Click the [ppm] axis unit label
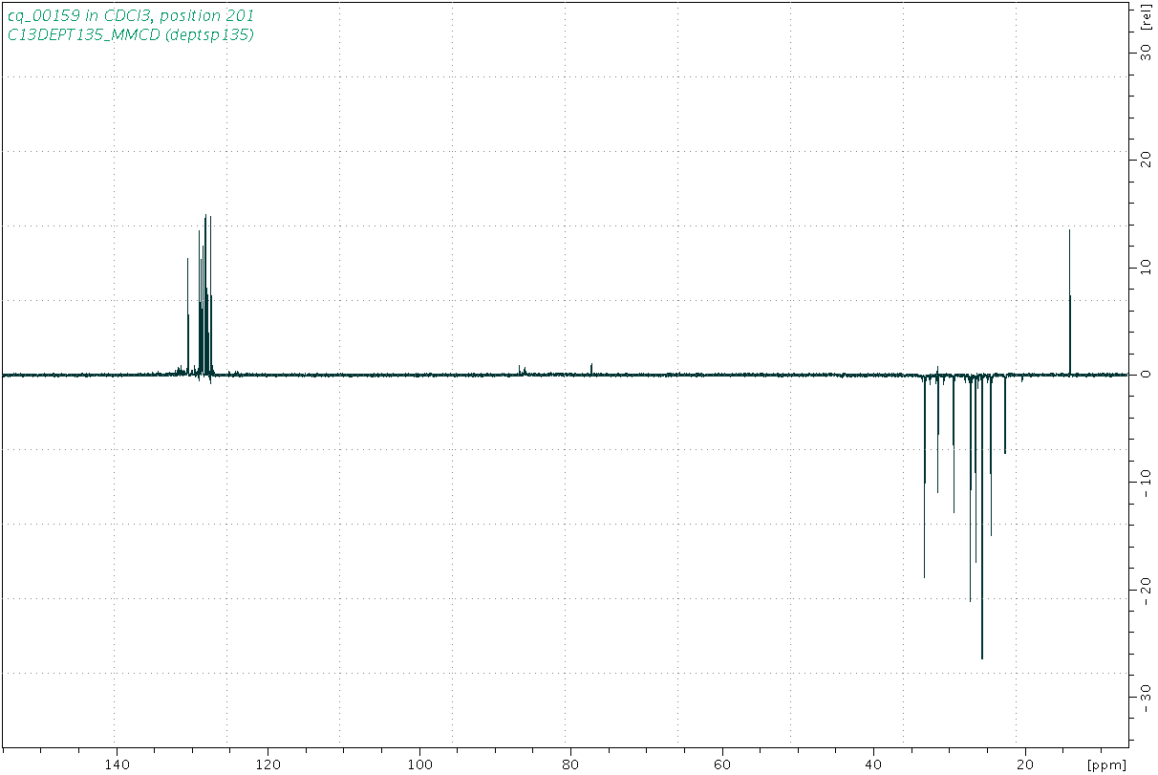Image resolution: width=1158 pixels, height=775 pixels. coord(1107,764)
